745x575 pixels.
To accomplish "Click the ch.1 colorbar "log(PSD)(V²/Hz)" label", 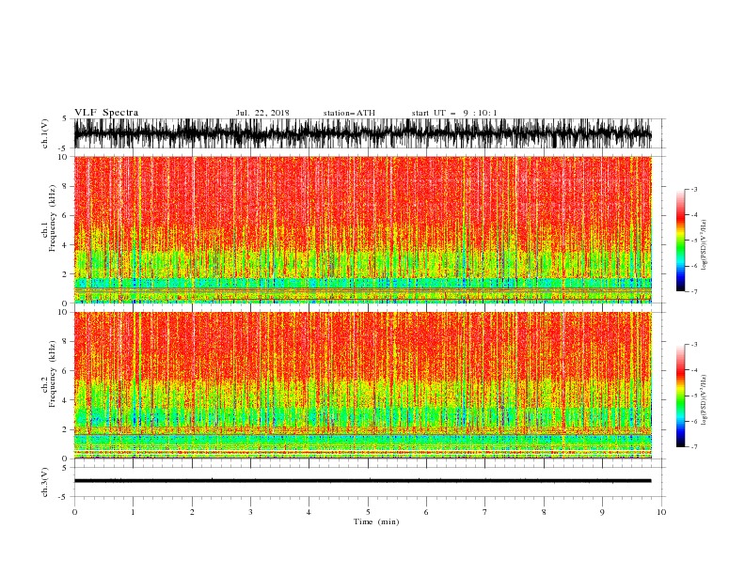I will point(704,245).
